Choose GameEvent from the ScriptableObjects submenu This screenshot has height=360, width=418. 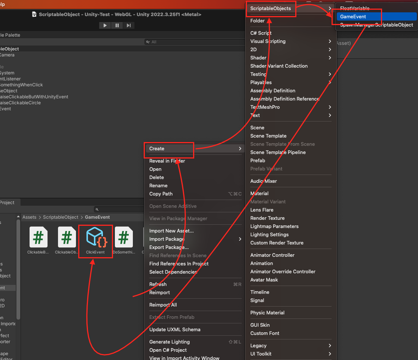[x=376, y=16]
